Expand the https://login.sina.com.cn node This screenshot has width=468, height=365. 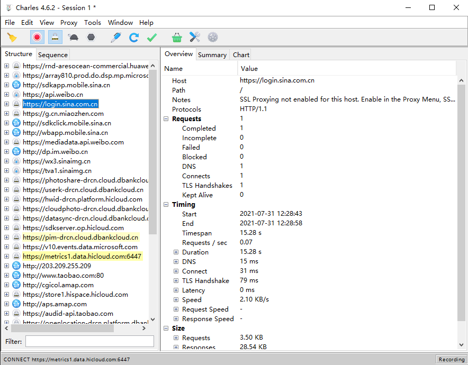6,104
